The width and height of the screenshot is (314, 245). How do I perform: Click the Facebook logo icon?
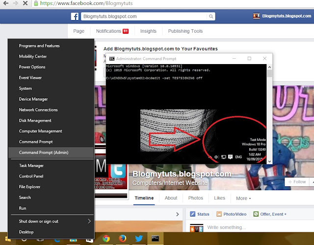click(x=75, y=16)
